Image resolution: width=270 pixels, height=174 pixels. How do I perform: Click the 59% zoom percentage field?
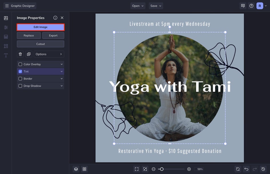[199, 169]
